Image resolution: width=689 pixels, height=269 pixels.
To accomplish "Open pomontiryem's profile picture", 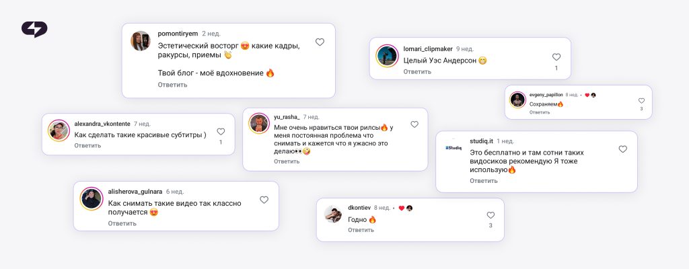I will tap(141, 41).
